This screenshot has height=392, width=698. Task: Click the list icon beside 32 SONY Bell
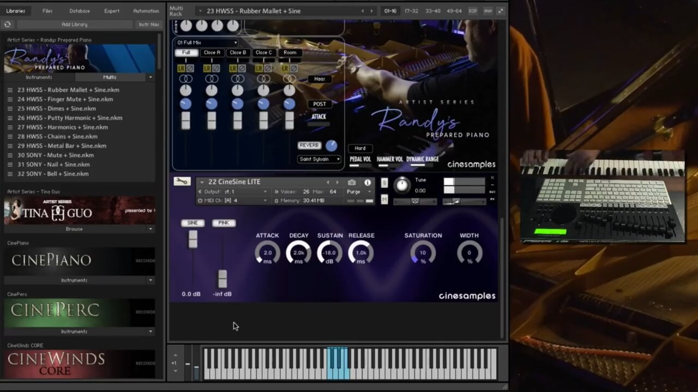pyautogui.click(x=10, y=174)
